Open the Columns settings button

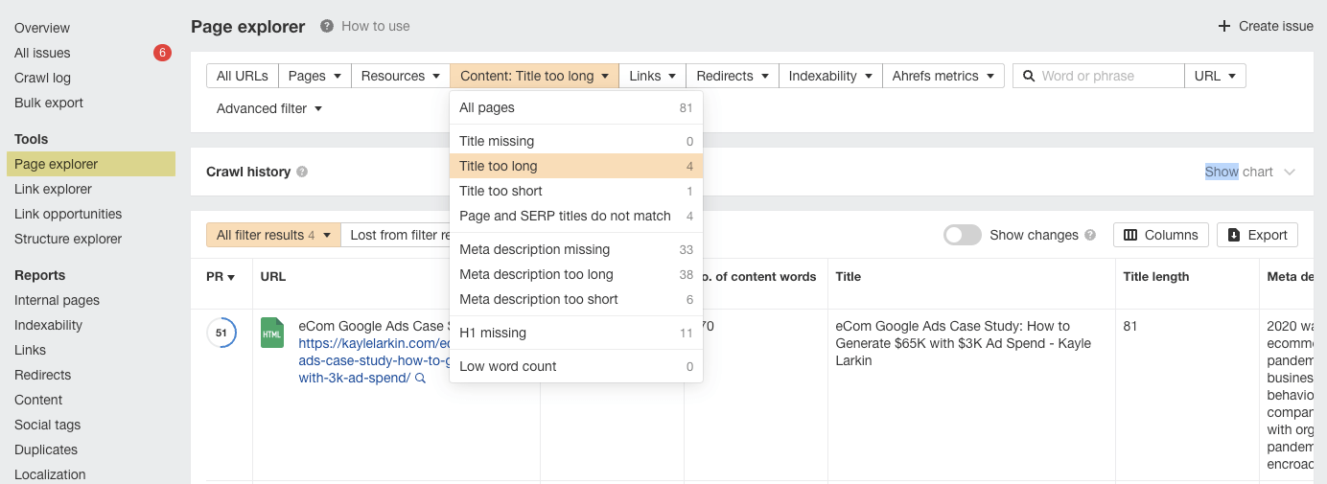(1160, 235)
